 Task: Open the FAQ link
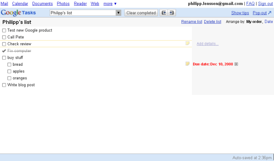point(250,4)
